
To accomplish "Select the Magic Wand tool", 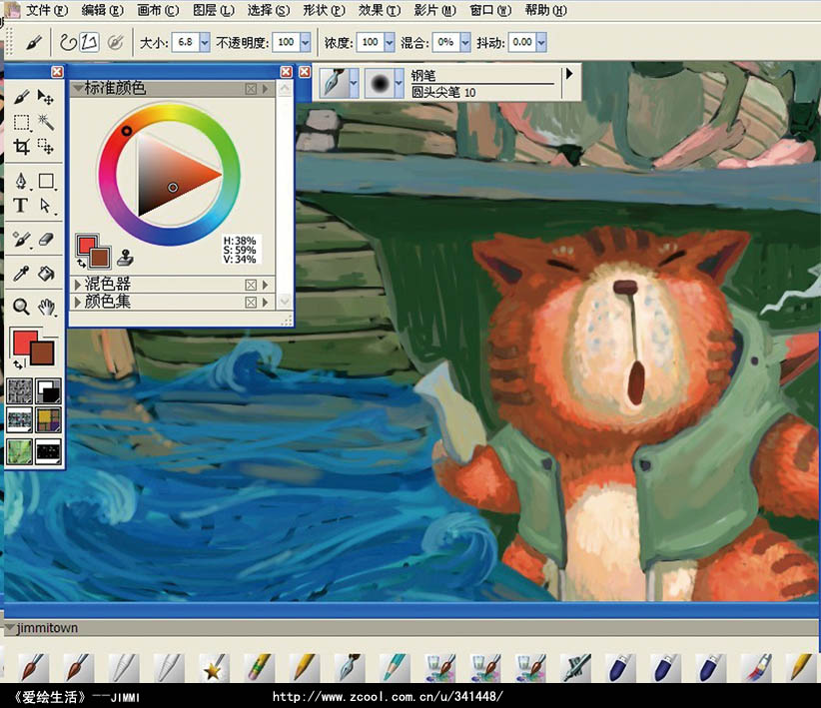I will 46,122.
